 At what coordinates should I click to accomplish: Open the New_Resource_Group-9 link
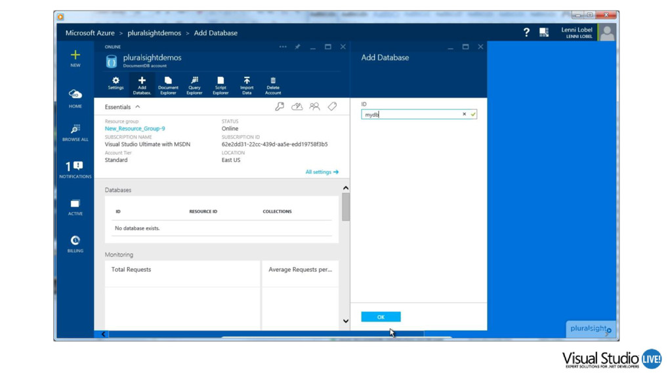[135, 129]
